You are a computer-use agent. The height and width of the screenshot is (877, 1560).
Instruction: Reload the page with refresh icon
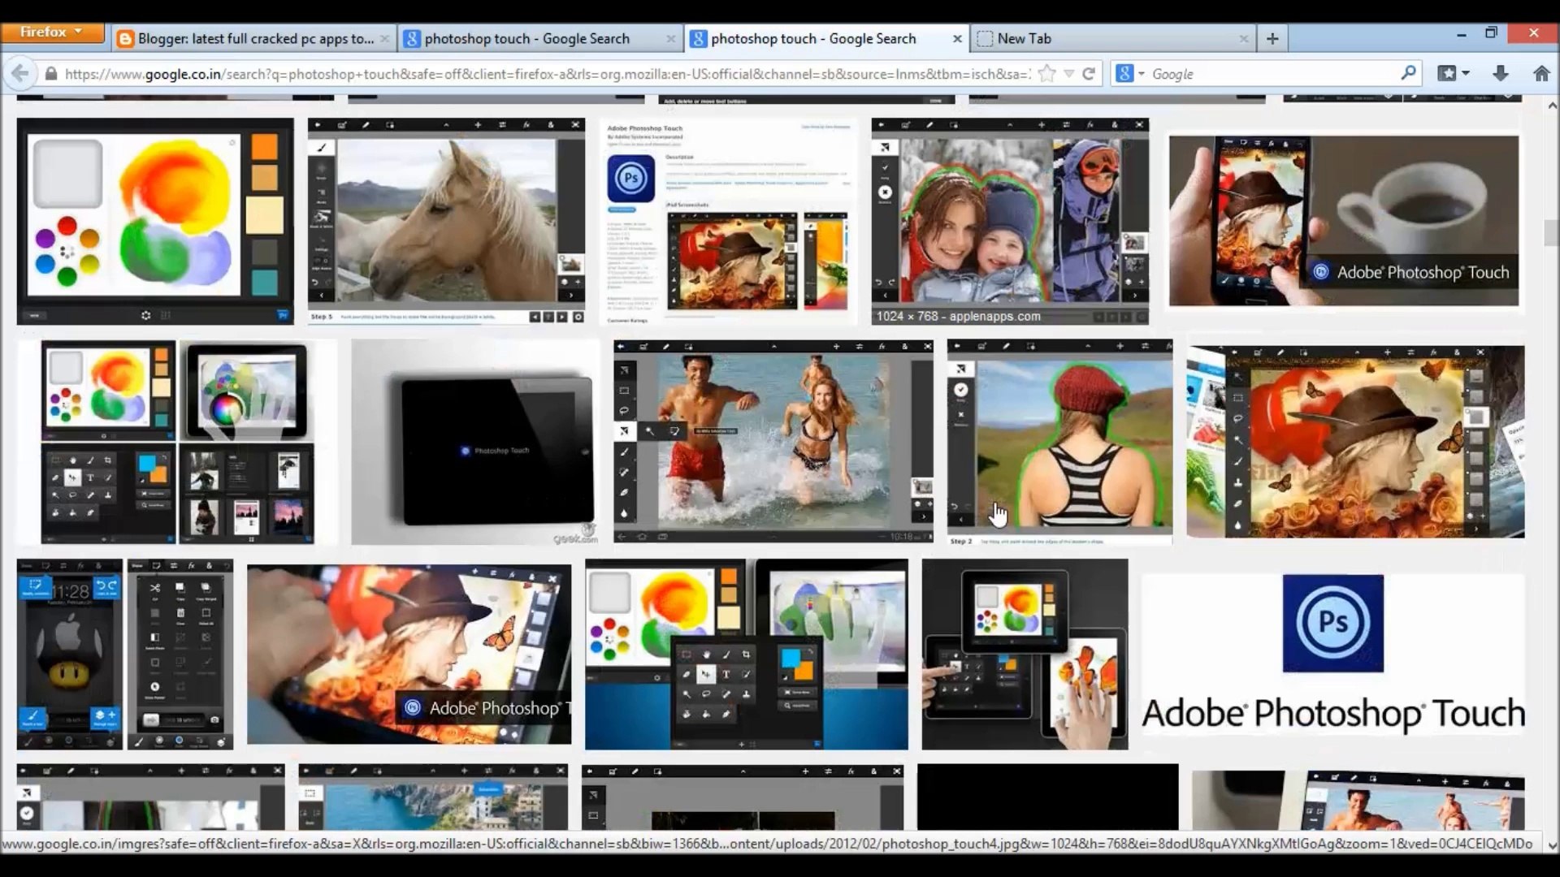(1089, 74)
